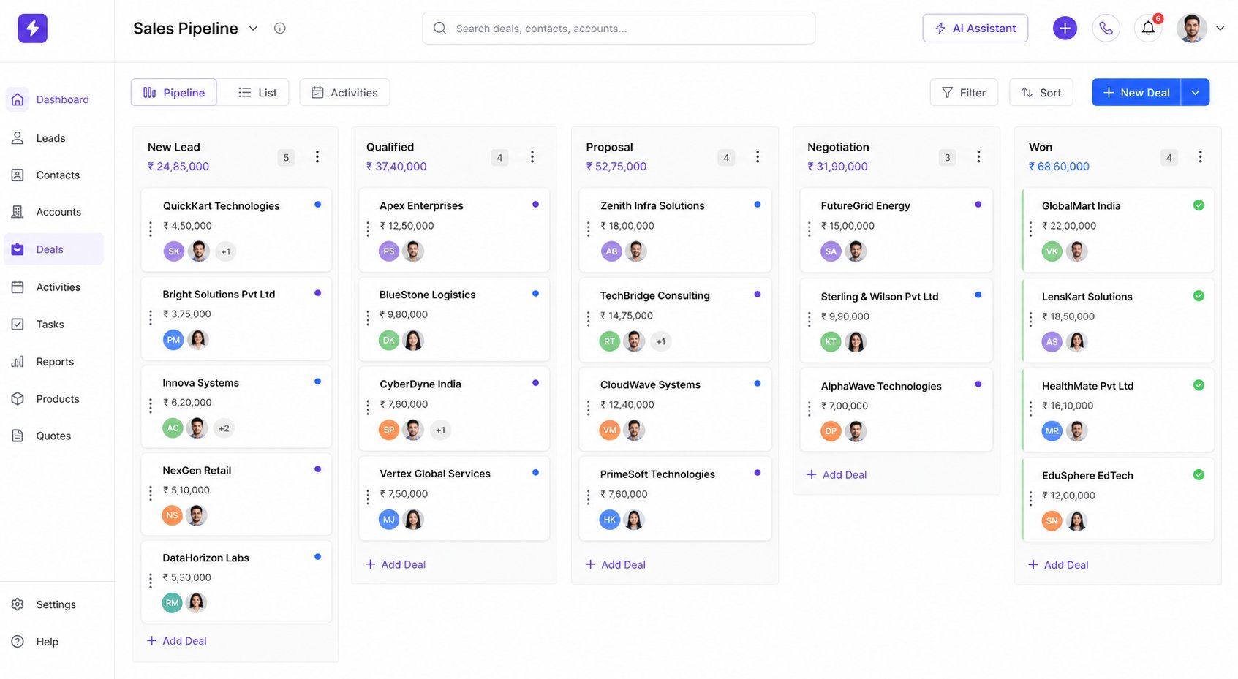Screen dimensions: 1238x679
Task: Open Reports in the sidebar
Action: [54, 362]
